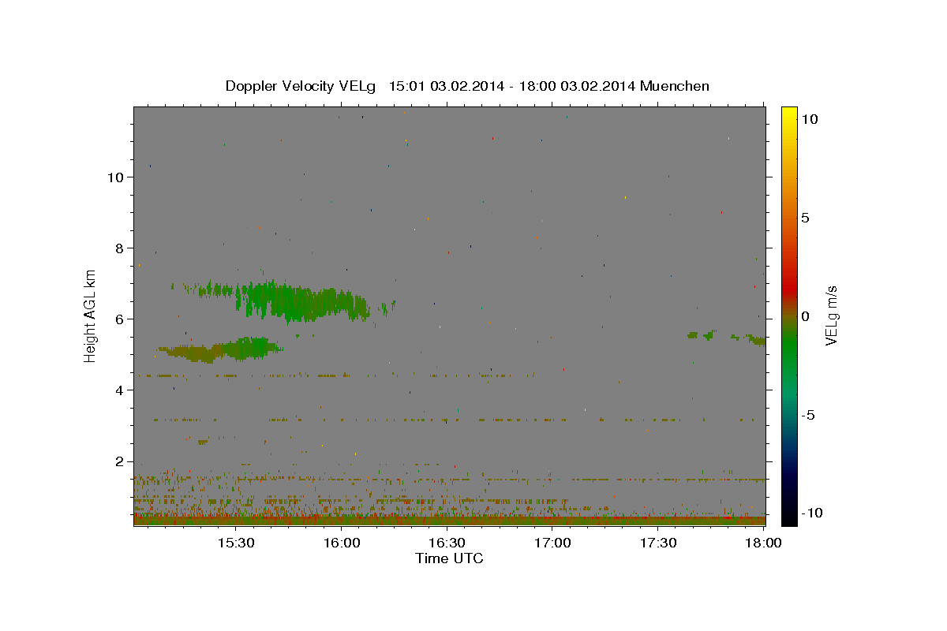Click the 16:00 time tick label
Image resolution: width=947 pixels, height=631 pixels.
click(342, 543)
